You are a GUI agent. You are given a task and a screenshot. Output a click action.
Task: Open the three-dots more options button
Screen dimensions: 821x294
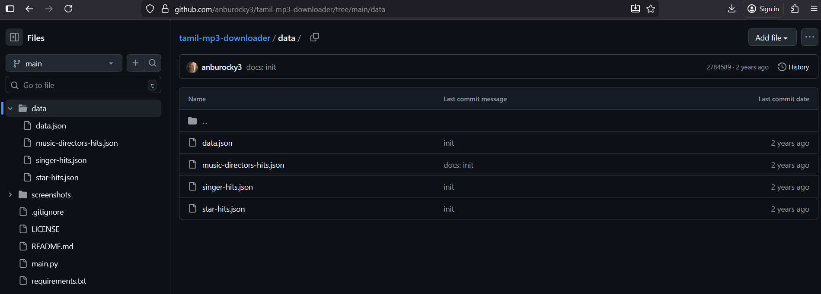[809, 38]
